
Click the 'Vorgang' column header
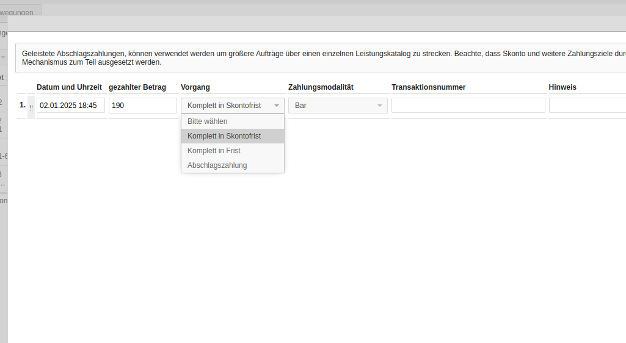coord(195,87)
